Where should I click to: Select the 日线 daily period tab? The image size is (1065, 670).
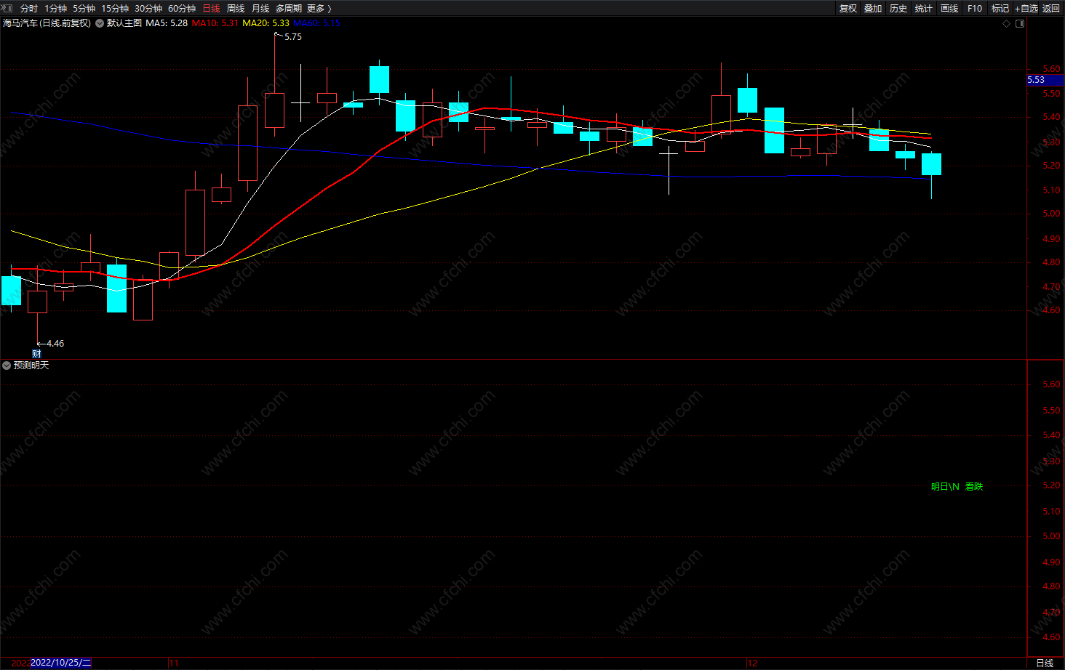211,9
